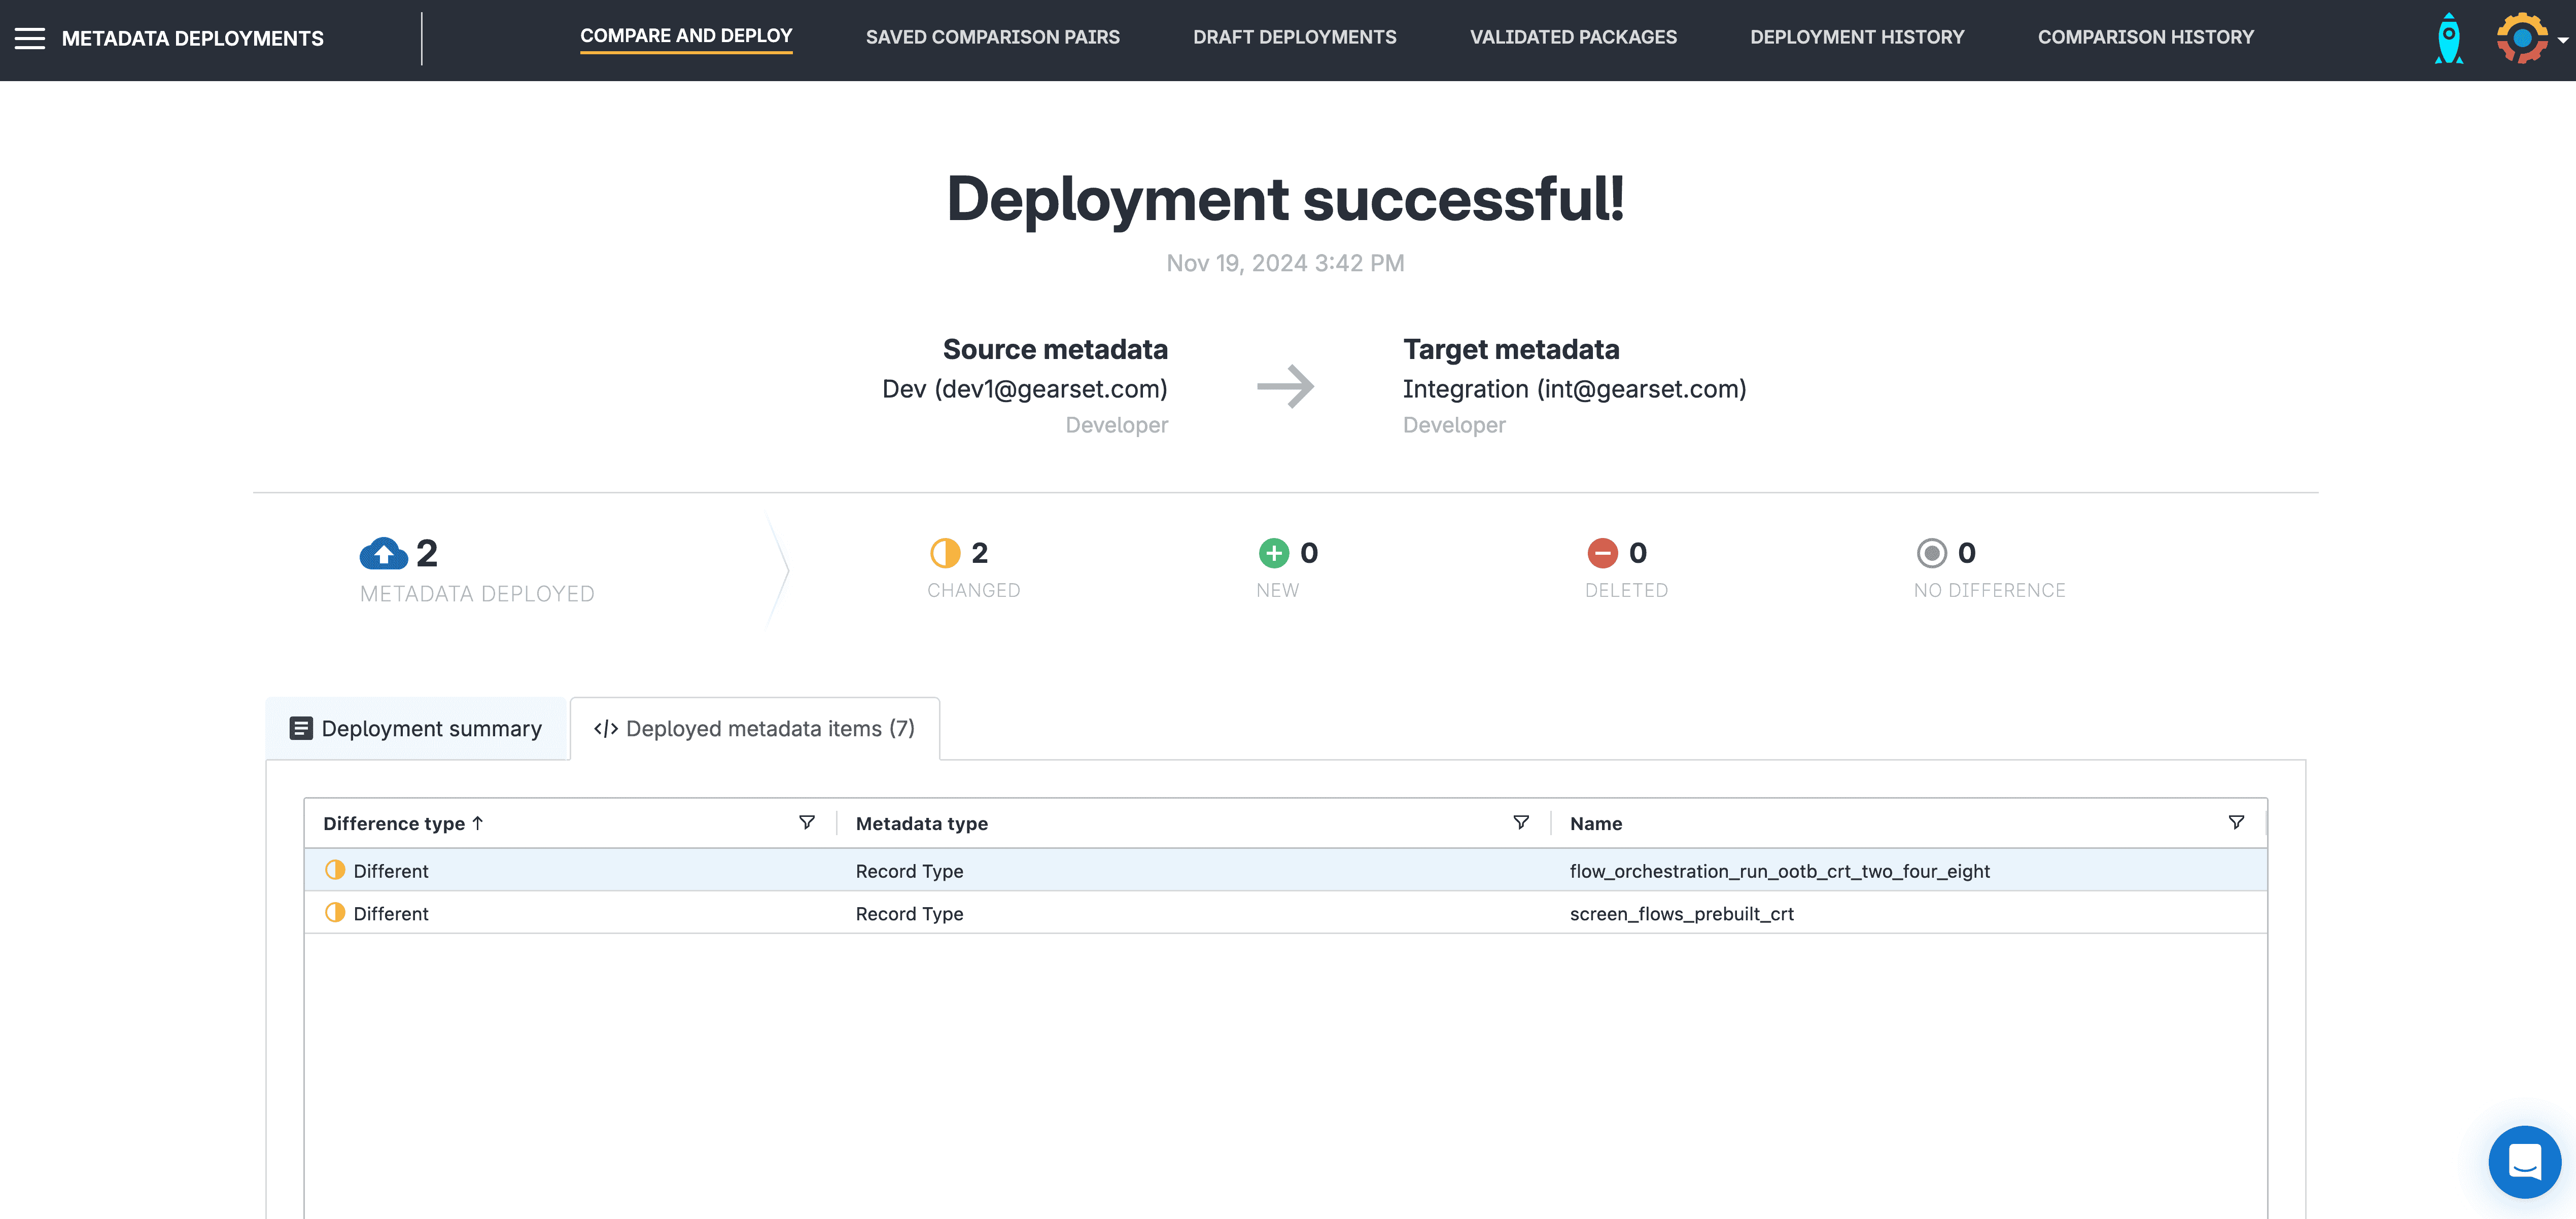Viewport: 2576px width, 1219px height.
Task: Select flow_orchestration_run_ootb_crt_two_four_eight name cell
Action: point(1780,871)
